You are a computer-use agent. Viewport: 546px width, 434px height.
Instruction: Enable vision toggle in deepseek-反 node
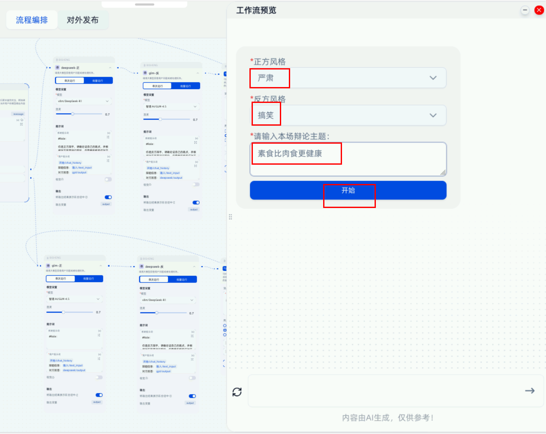[192, 378]
